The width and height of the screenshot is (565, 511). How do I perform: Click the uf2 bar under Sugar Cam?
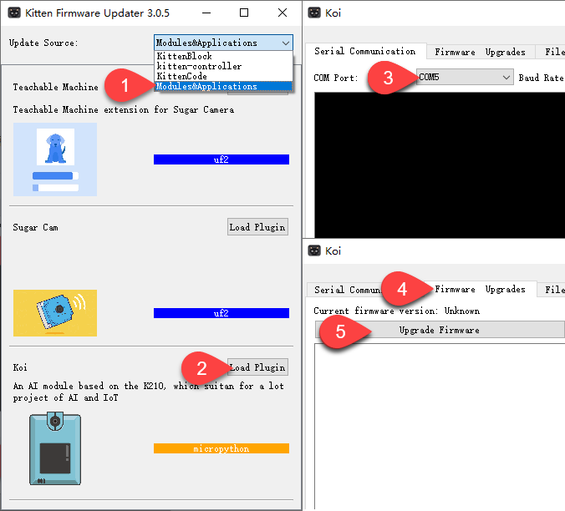[x=221, y=313]
